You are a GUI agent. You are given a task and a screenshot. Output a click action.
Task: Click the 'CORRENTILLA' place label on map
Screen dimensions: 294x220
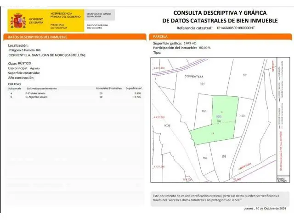(194, 77)
